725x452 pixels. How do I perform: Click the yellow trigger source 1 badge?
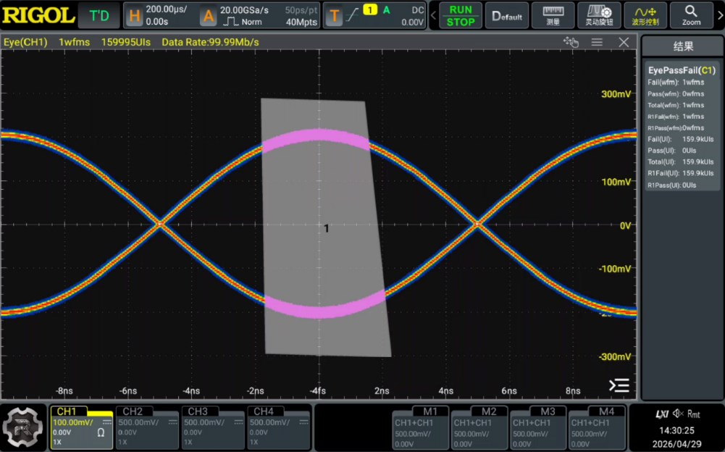[370, 9]
